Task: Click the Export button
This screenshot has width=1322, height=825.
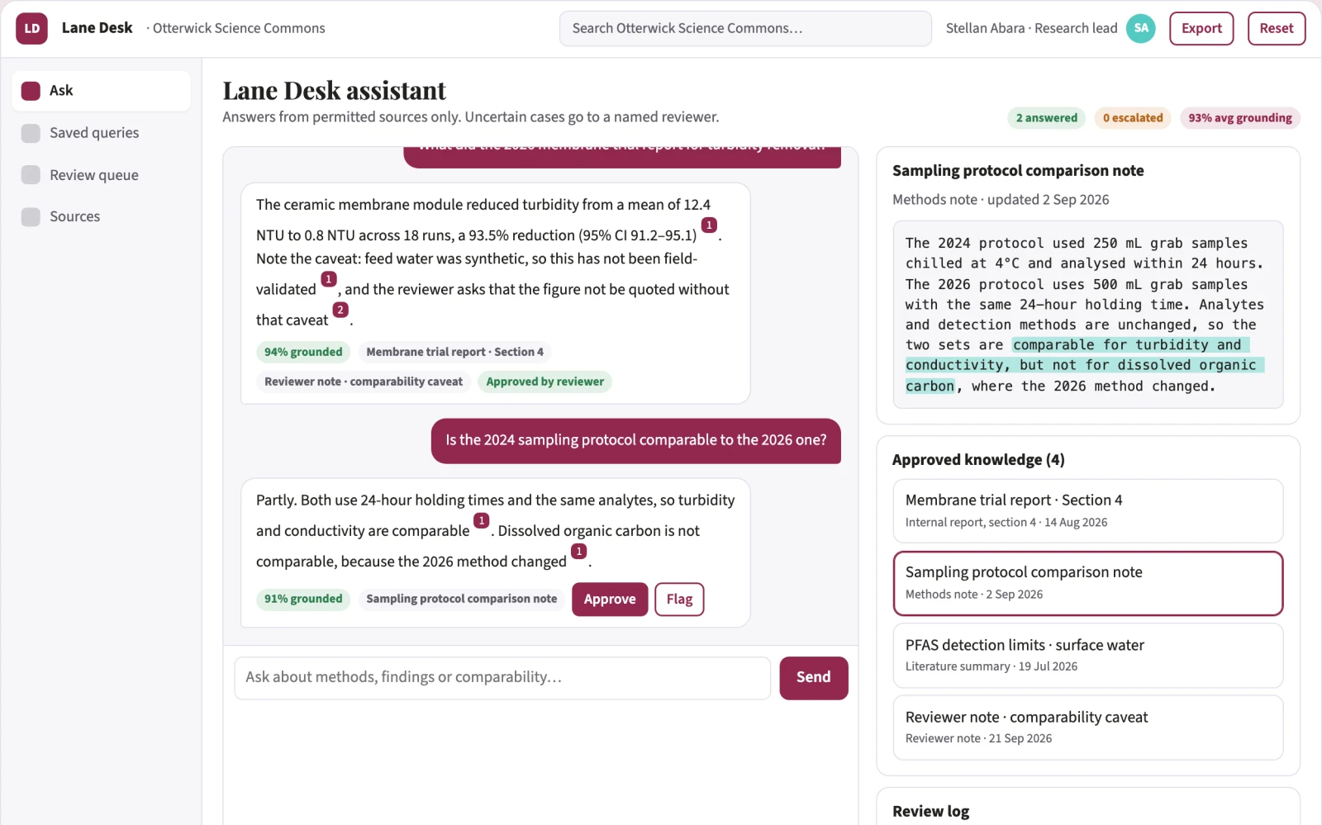Action: click(x=1201, y=28)
